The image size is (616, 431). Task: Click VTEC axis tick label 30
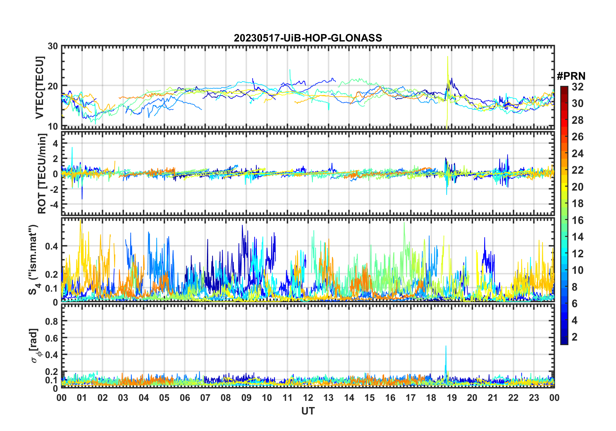coord(53,46)
